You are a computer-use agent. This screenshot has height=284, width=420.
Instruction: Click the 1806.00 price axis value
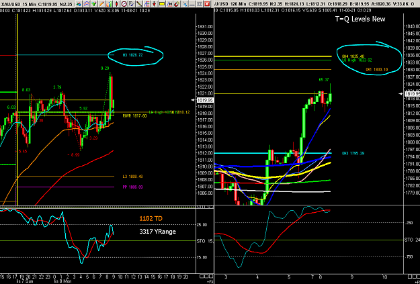tap(205, 193)
